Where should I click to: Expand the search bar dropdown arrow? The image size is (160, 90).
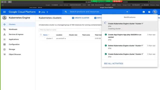(x=127, y=12)
